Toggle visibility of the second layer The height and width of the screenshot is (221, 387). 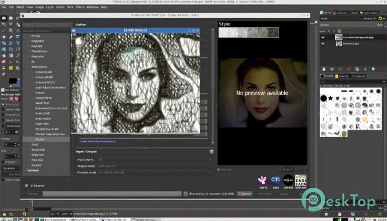[x=323, y=44]
